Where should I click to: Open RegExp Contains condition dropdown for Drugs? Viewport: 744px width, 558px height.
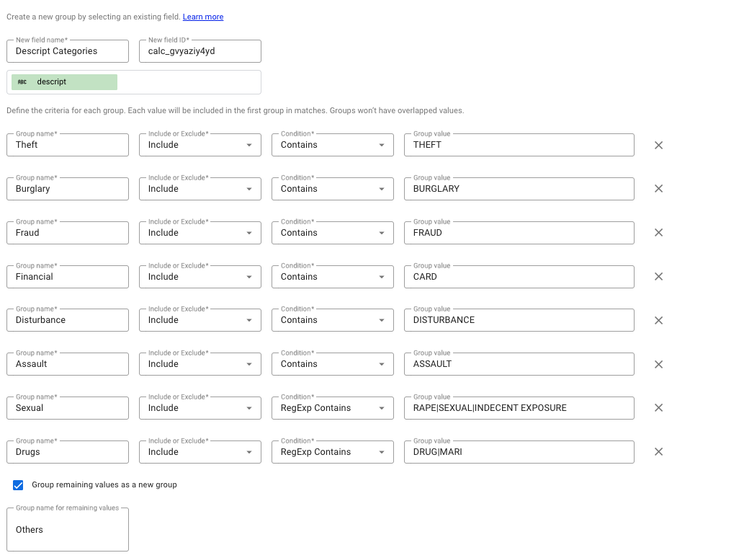332,452
